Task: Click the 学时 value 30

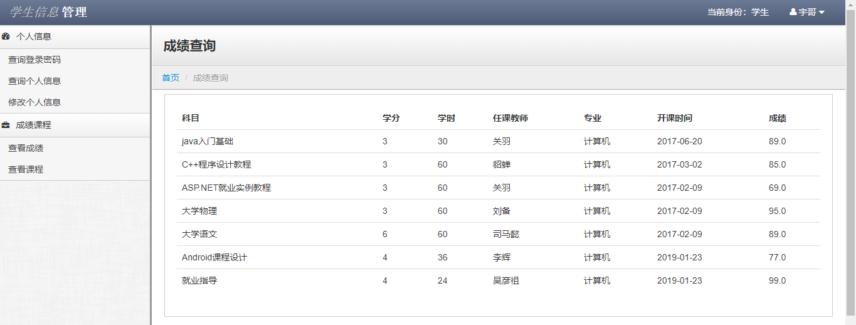Action: pyautogui.click(x=443, y=141)
